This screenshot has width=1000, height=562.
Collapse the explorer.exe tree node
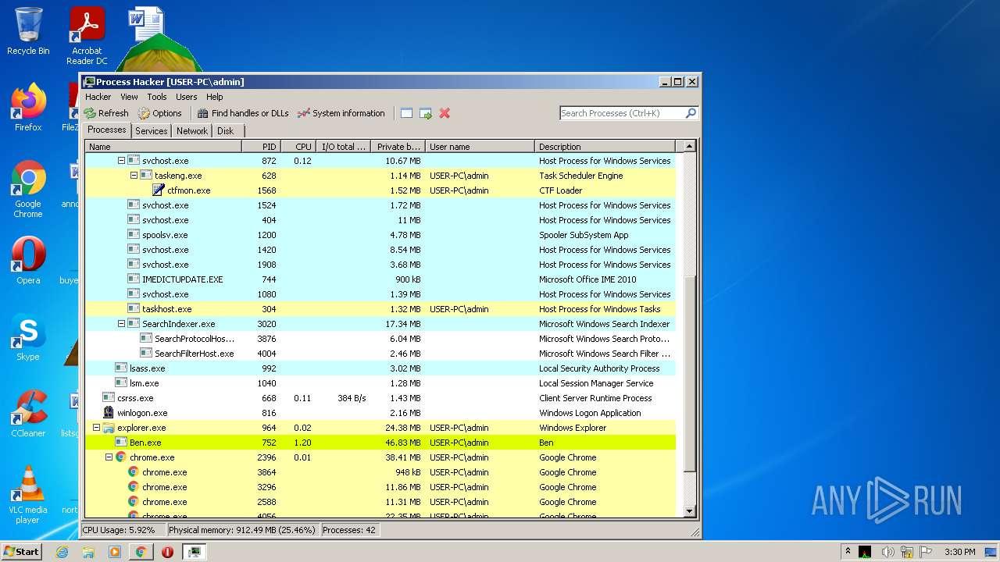(x=96, y=428)
